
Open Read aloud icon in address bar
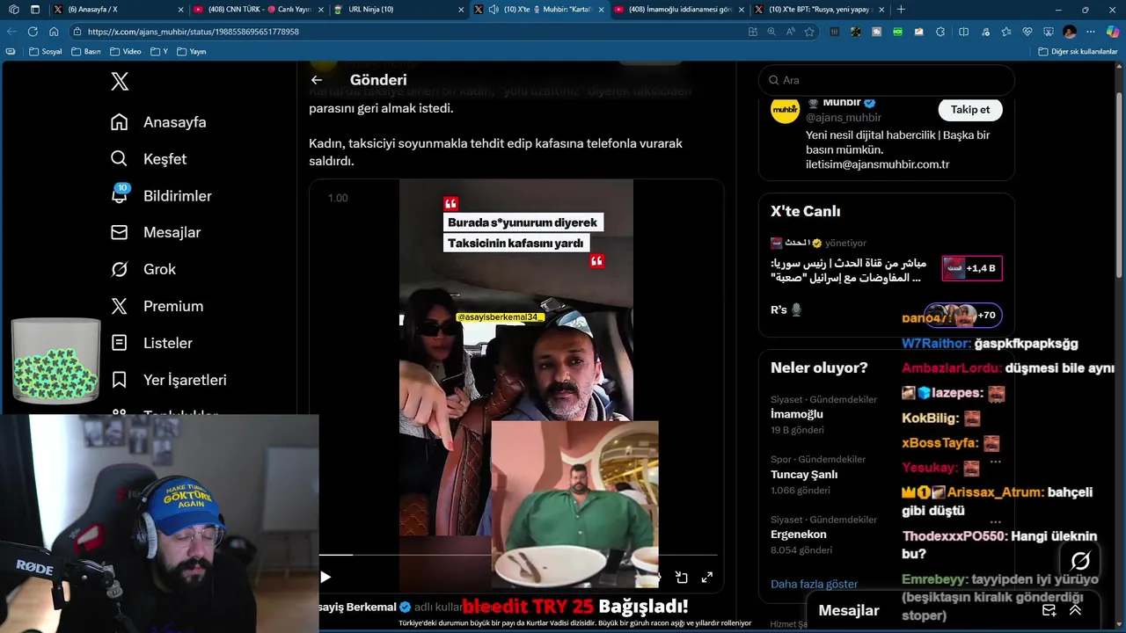pyautogui.click(x=790, y=32)
